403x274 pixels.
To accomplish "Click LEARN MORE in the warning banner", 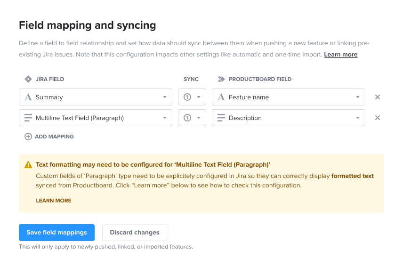I will tap(54, 201).
